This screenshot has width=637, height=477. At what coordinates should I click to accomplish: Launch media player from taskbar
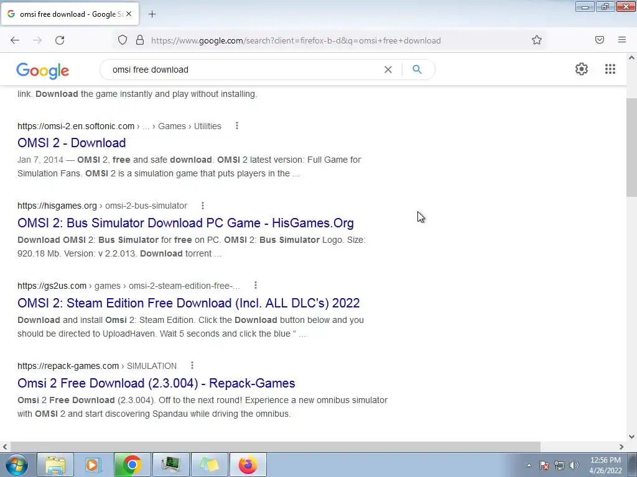[93, 465]
